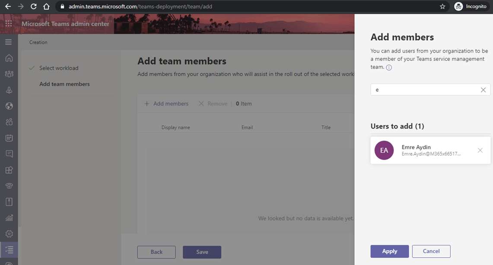Screen dimensions: 493x265
Task: Click the 'Users to add (1)' heading
Action: (x=397, y=126)
